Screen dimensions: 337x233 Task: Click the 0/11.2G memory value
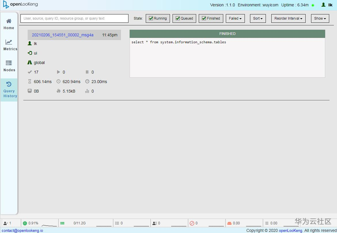click(x=79, y=223)
